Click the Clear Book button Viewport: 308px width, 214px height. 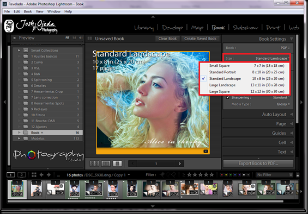coord(167,39)
